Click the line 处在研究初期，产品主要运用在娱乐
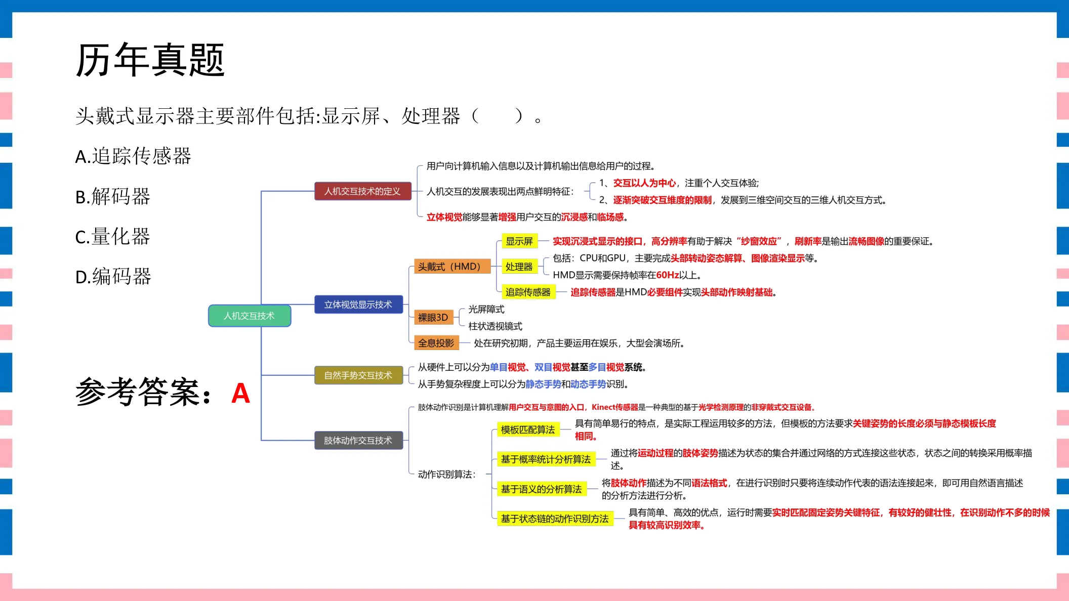Viewport: 1069px width, 601px height. point(580,343)
